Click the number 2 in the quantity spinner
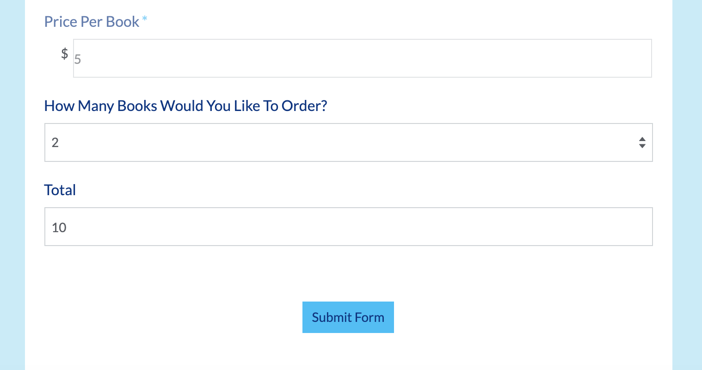 (55, 142)
